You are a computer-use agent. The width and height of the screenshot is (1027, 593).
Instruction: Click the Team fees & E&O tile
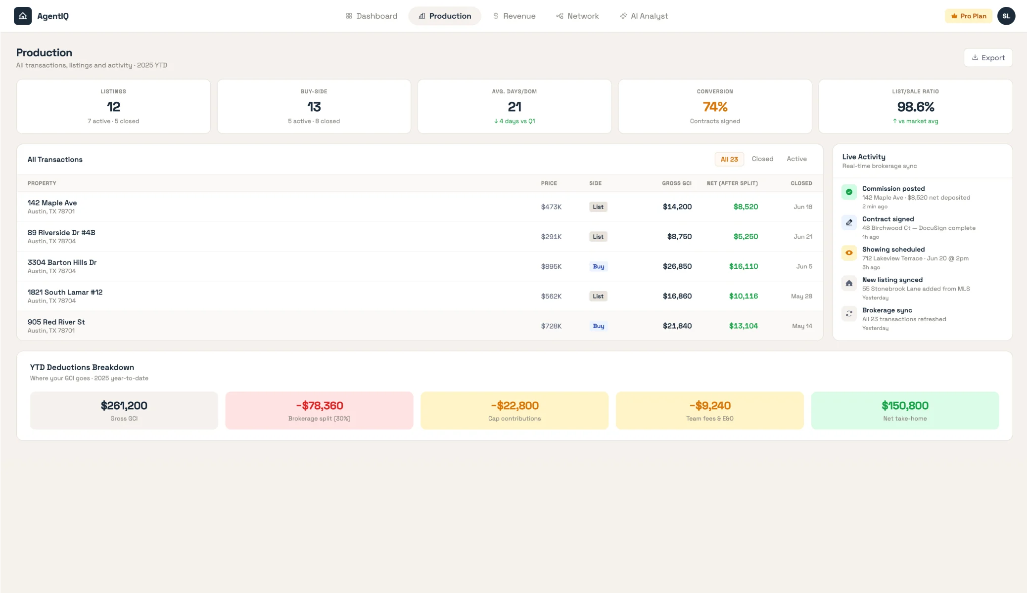tap(709, 411)
